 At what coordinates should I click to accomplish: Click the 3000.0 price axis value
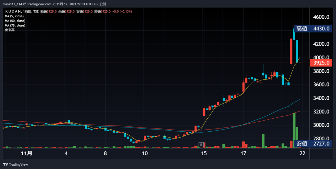click(321, 125)
